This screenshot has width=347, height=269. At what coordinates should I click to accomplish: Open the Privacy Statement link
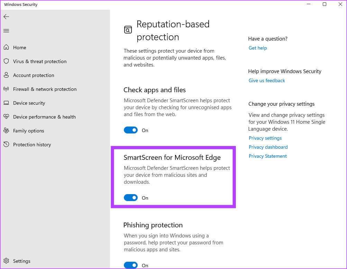tap(267, 156)
